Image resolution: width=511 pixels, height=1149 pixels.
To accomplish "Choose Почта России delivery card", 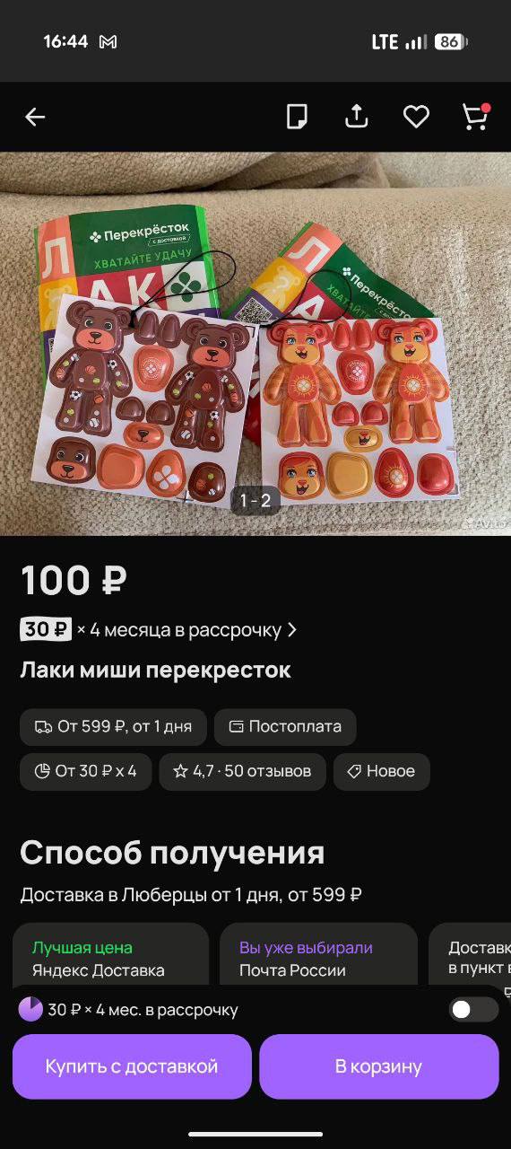I will coord(318,958).
